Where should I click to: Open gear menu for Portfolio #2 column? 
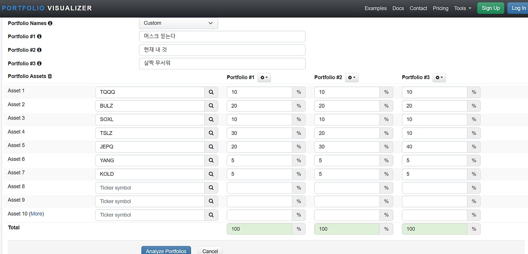point(352,78)
